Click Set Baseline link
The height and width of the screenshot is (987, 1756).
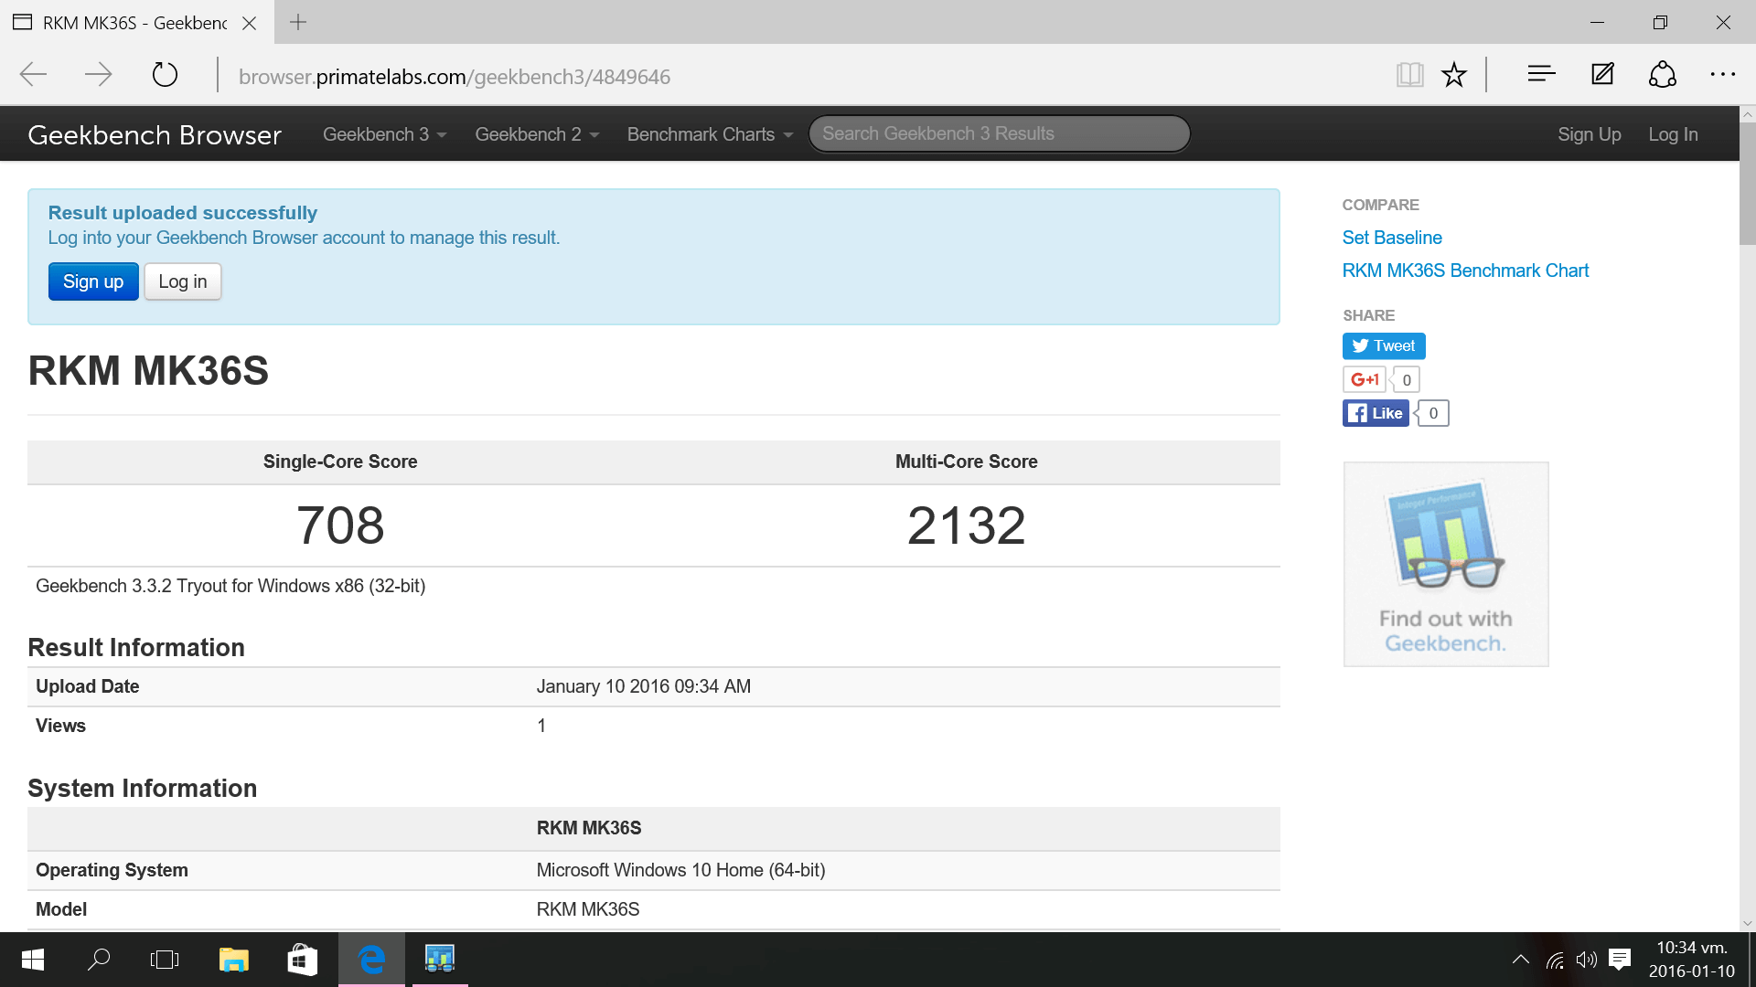tap(1391, 238)
